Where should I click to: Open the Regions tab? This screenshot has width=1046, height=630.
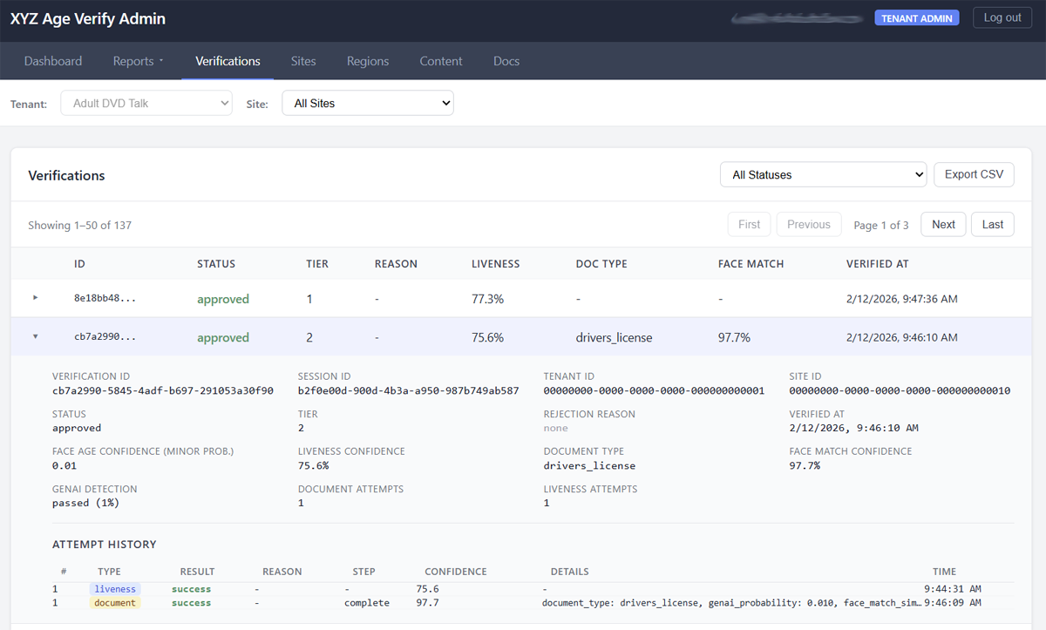pos(368,61)
